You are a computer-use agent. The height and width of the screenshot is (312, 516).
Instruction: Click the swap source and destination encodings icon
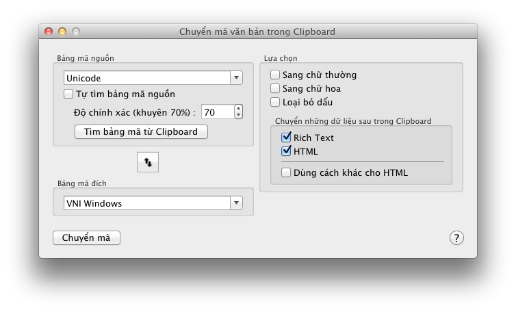click(x=147, y=161)
